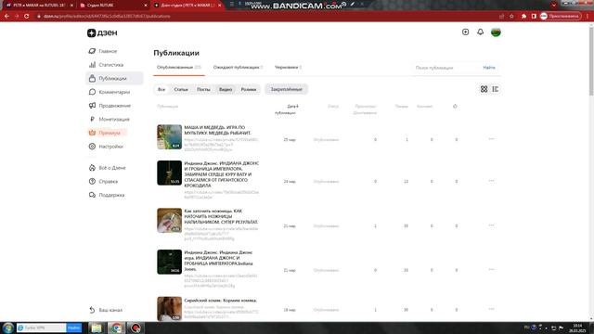Image resolution: width=594 pixels, height=334 pixels.
Task: Open Маша и Медведь video thumbnail
Action: [169, 136]
